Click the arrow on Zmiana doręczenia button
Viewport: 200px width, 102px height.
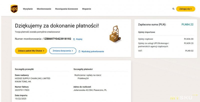(72, 51)
